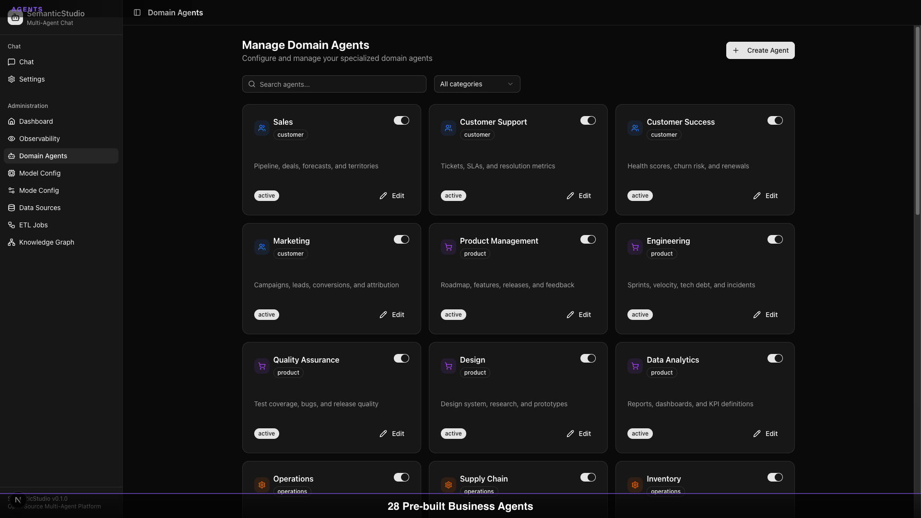This screenshot has height=518, width=921.
Task: Switch to the Dashboard section
Action: tap(35, 121)
